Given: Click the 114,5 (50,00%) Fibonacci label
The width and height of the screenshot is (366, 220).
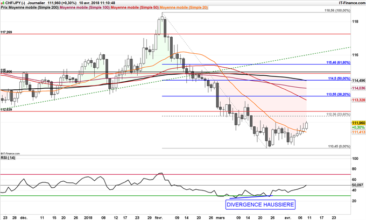Looking at the screenshot, I should (x=339, y=79).
